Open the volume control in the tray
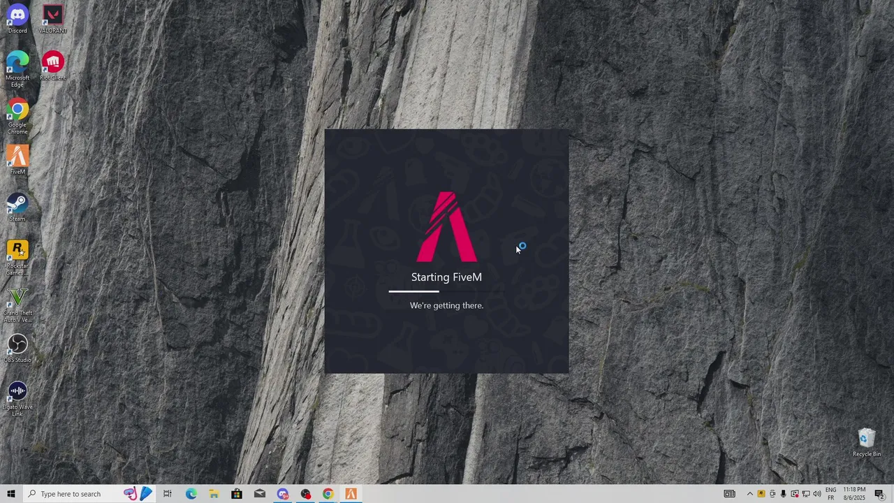 pyautogui.click(x=817, y=494)
